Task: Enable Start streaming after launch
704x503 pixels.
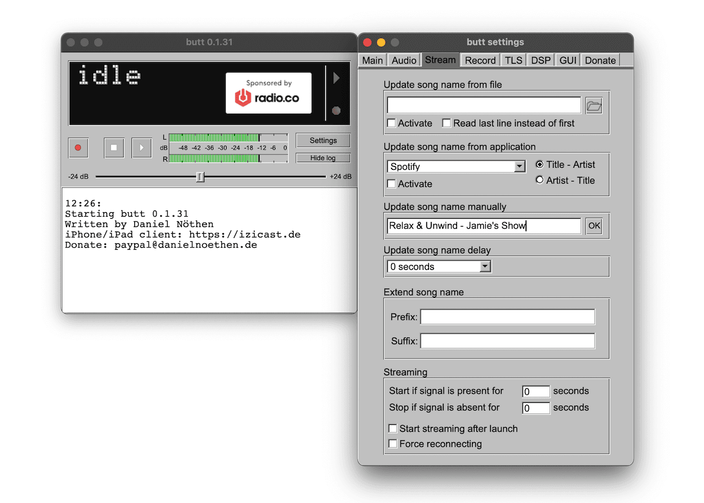Action: 393,428
